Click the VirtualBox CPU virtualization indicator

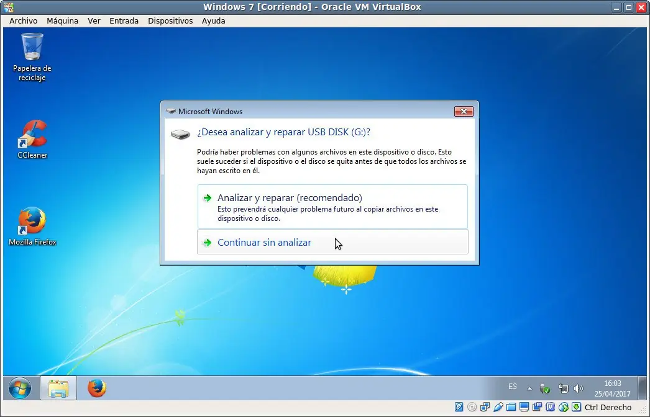tap(550, 407)
